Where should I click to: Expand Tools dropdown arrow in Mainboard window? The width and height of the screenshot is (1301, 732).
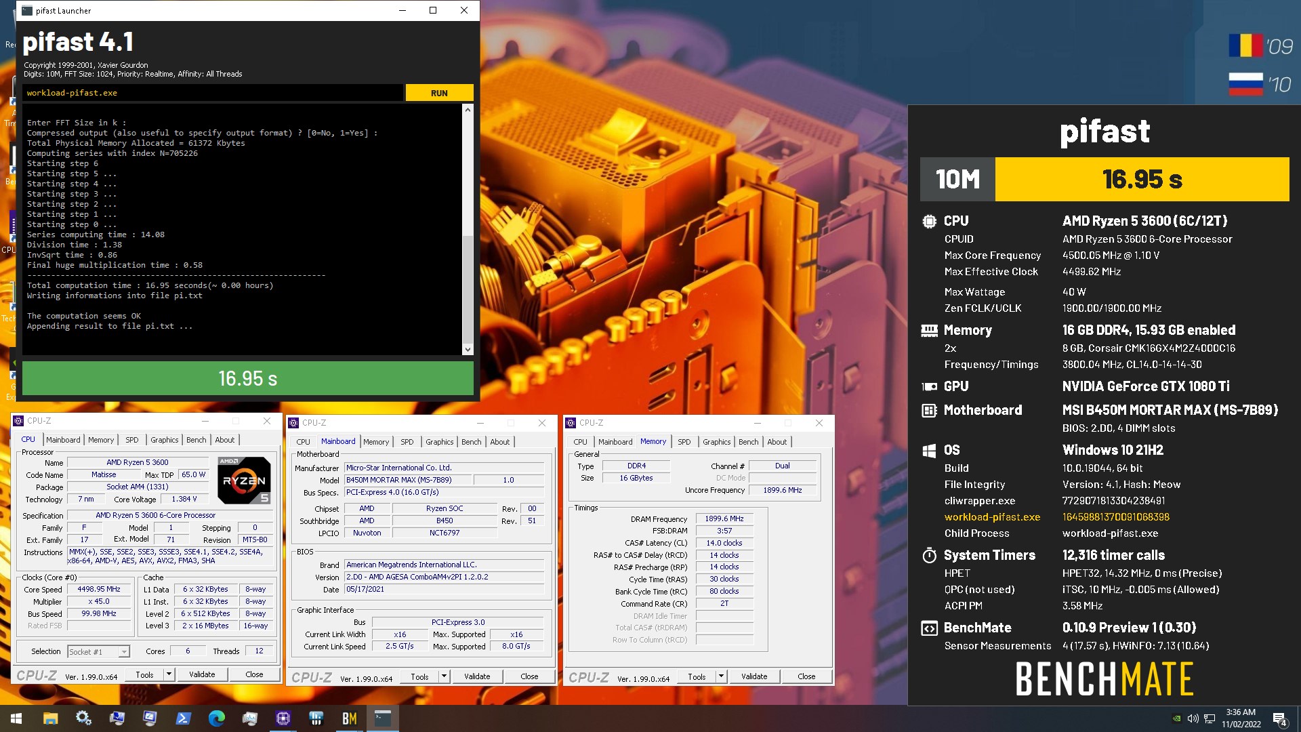point(444,676)
